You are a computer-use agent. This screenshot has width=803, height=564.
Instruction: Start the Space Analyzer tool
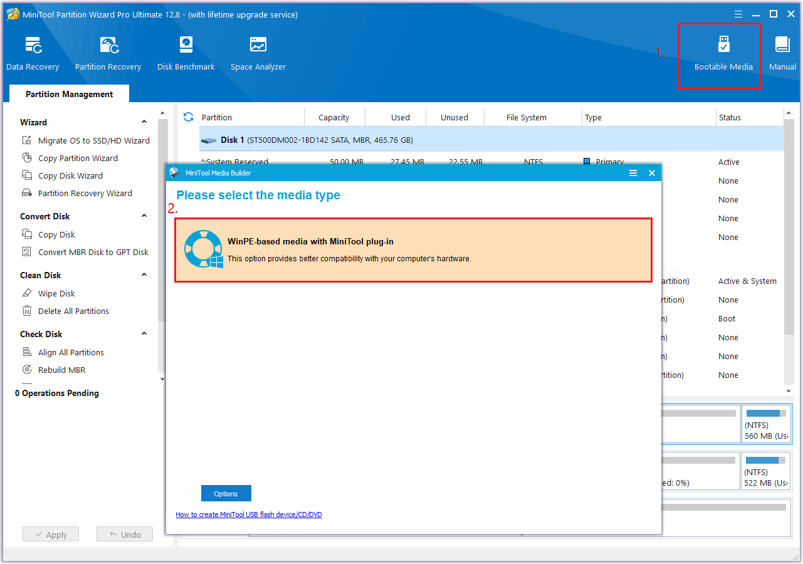pyautogui.click(x=258, y=53)
